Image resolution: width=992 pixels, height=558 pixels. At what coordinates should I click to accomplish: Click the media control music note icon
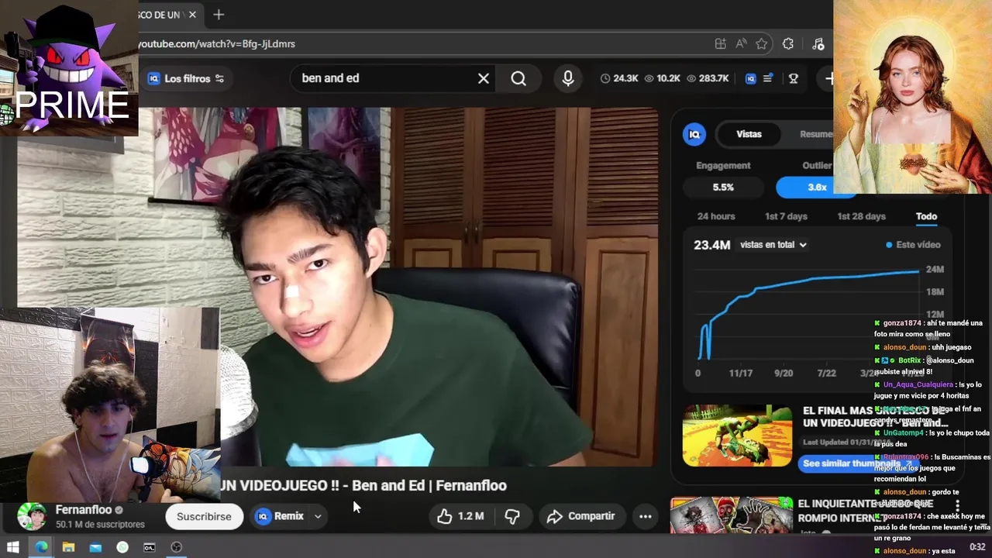point(818,44)
